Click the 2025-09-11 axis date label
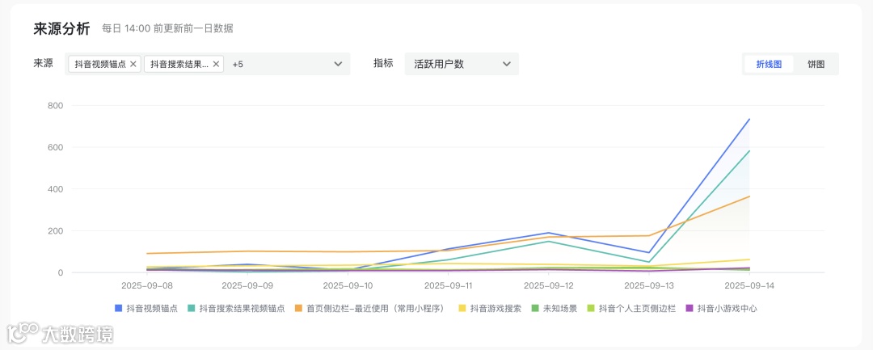The height and width of the screenshot is (350, 873). [448, 285]
